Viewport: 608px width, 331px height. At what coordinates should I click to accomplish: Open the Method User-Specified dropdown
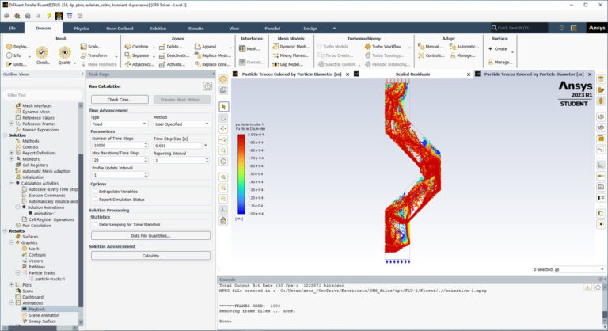click(181, 124)
